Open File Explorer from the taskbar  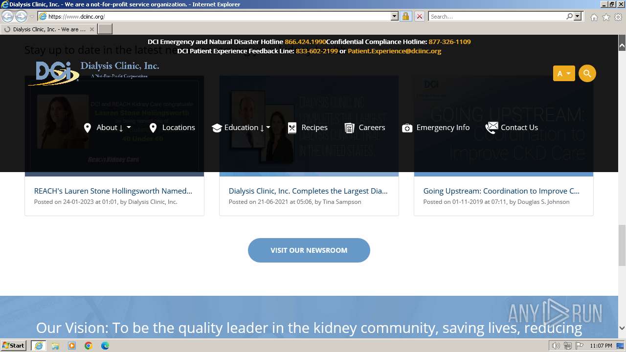point(55,346)
